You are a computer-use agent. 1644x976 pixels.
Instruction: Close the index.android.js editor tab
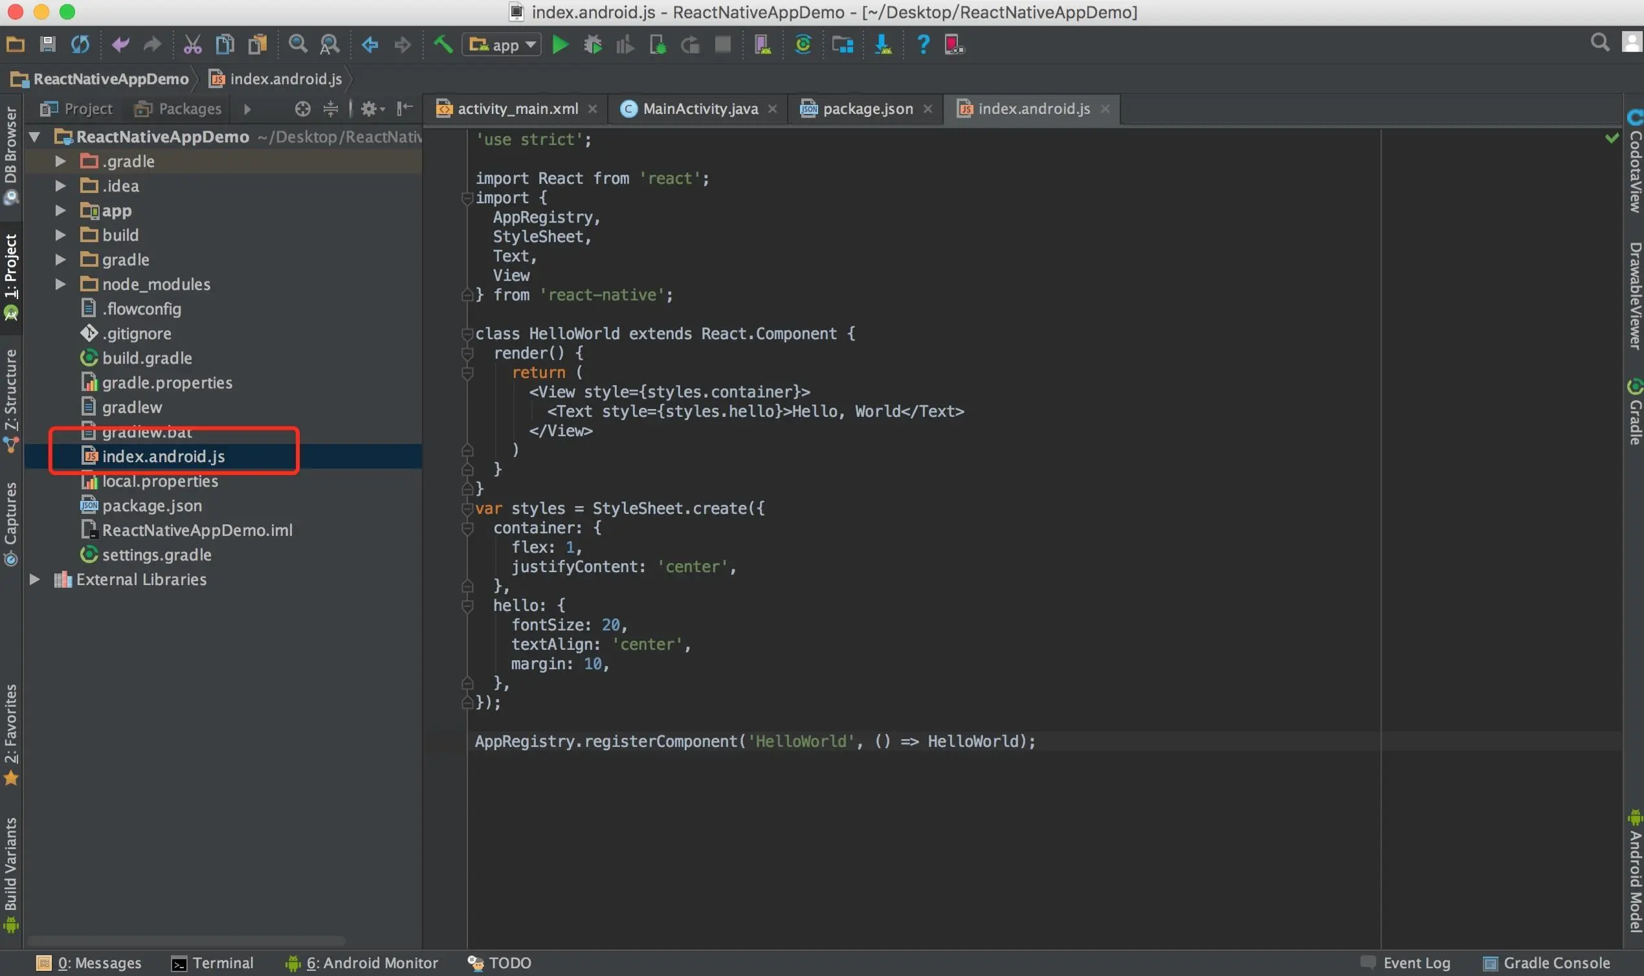1105,109
